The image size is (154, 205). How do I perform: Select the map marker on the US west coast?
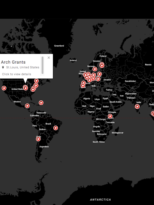click(x=4, y=88)
